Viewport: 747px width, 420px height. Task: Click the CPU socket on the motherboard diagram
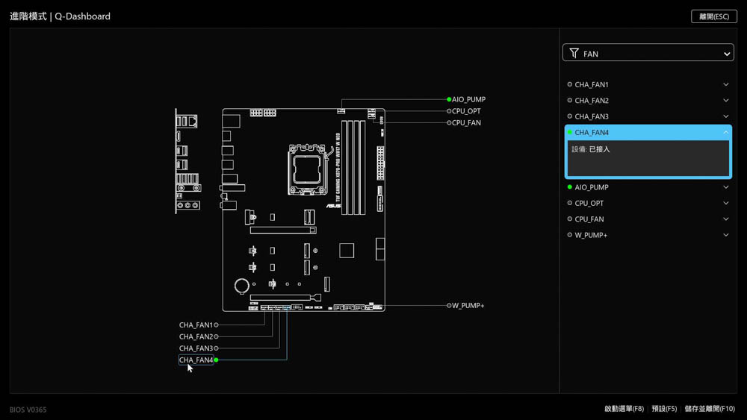click(x=307, y=169)
